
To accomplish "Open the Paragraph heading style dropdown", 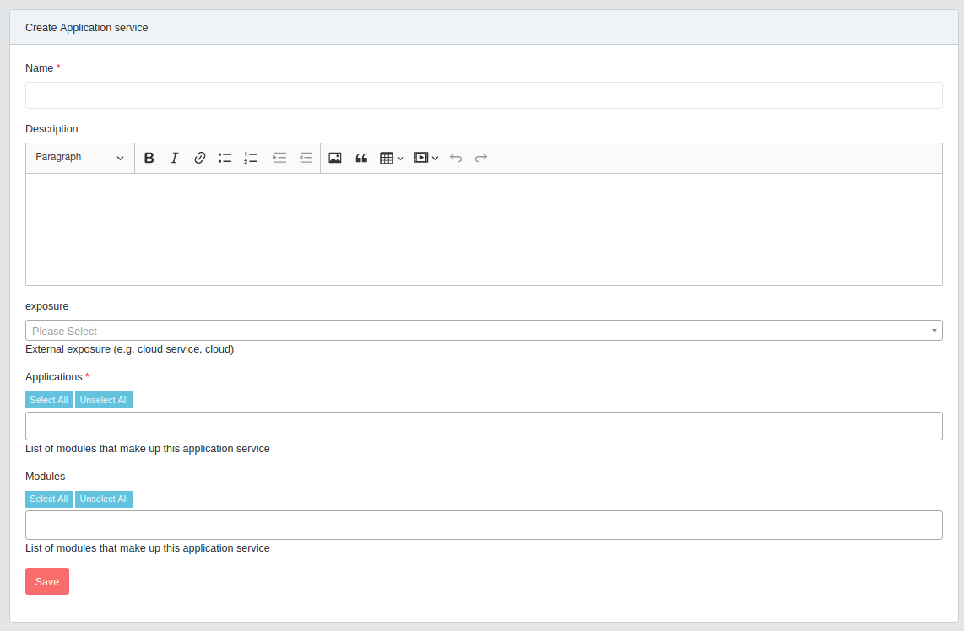I will point(79,158).
